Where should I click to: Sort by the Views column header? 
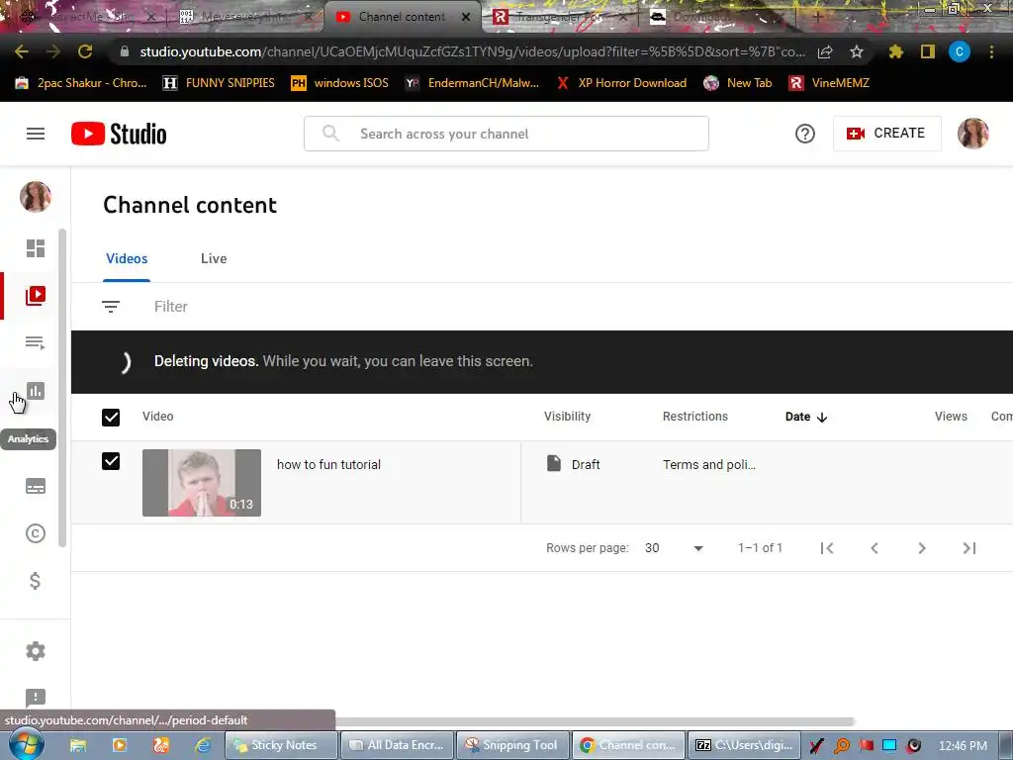point(951,417)
